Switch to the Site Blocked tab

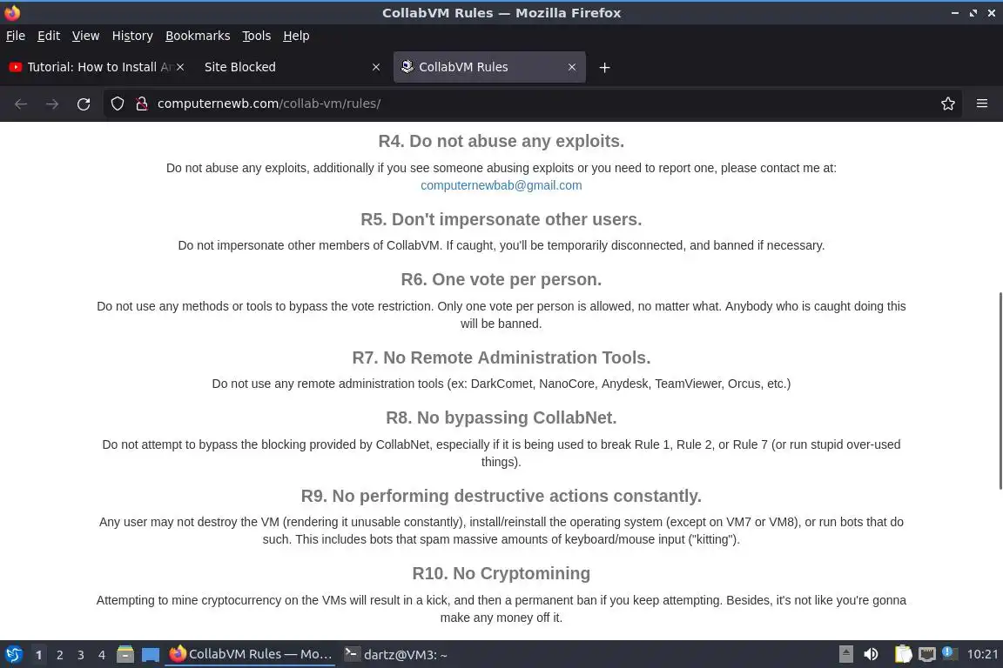(291, 67)
